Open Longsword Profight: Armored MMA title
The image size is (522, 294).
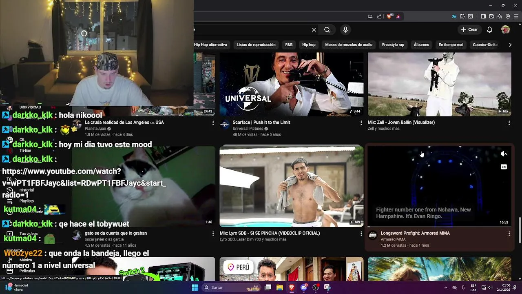coord(415,233)
